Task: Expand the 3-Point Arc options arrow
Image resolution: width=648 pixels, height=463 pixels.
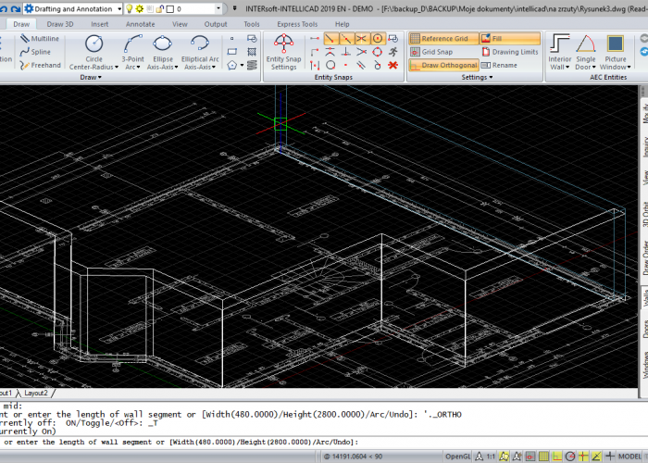Action: tap(138, 67)
